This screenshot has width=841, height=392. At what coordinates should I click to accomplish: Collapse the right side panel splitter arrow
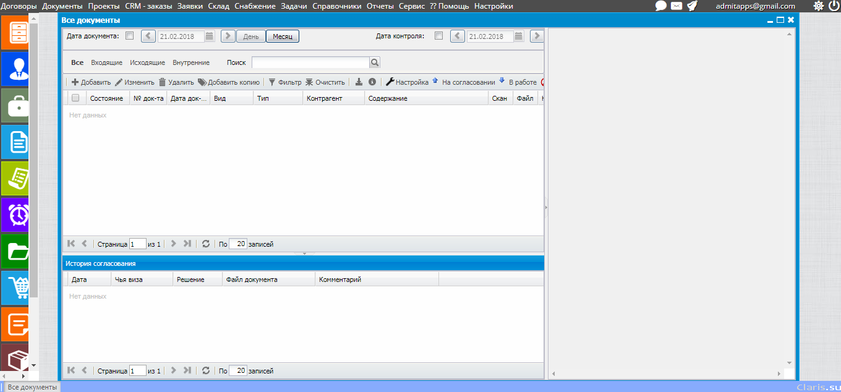pos(546,208)
